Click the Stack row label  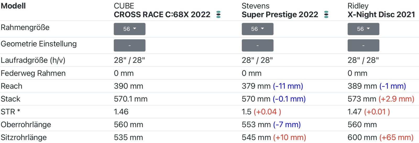pos(10,99)
